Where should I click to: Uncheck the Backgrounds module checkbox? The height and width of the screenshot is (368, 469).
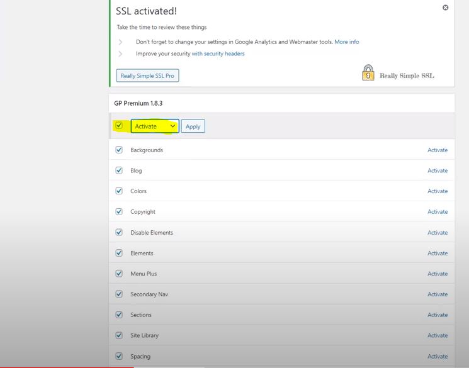pos(119,150)
